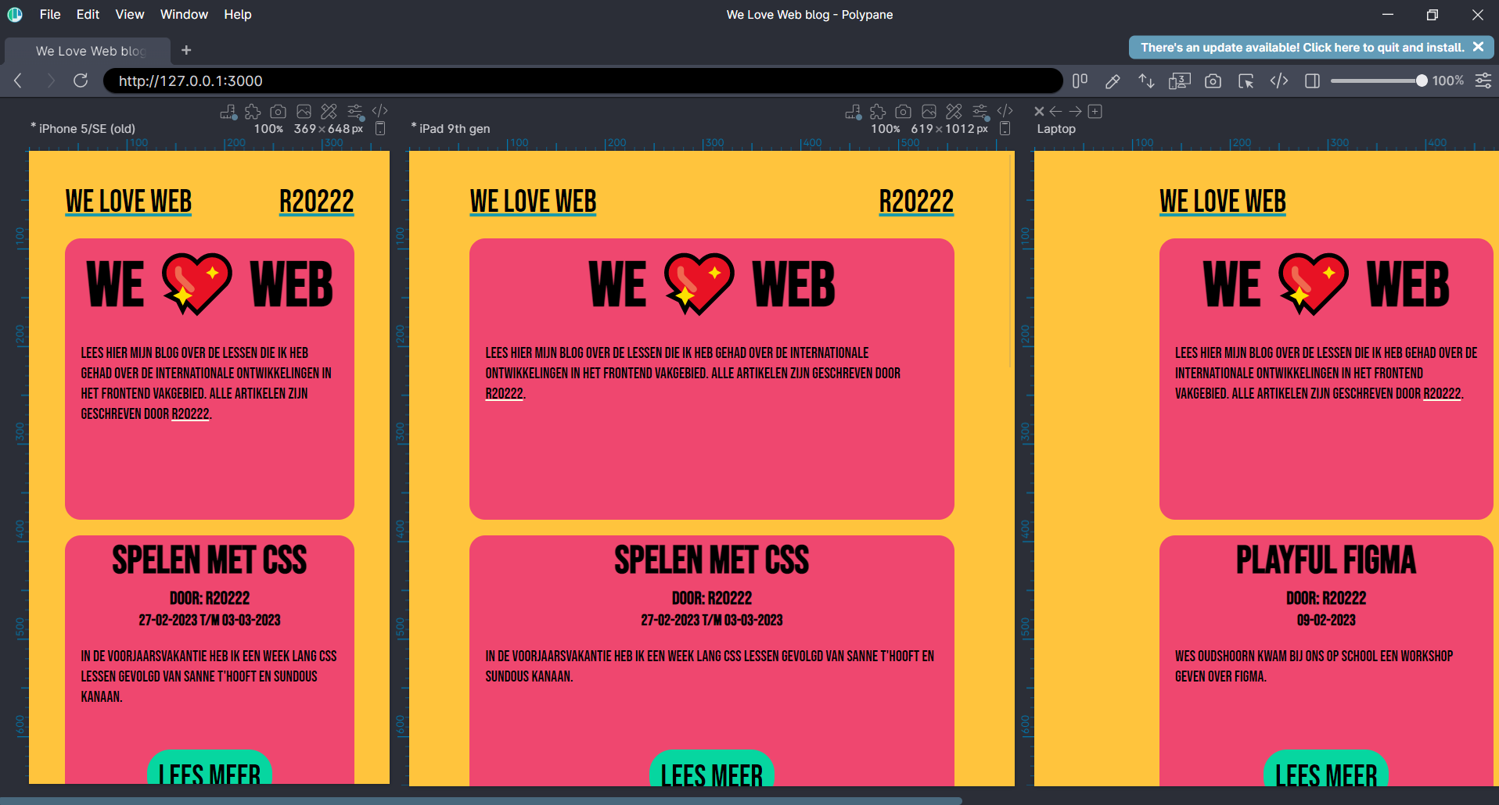The height and width of the screenshot is (805, 1499).
Task: Rotate iPhone pane with device orientation icon
Action: [x=380, y=128]
